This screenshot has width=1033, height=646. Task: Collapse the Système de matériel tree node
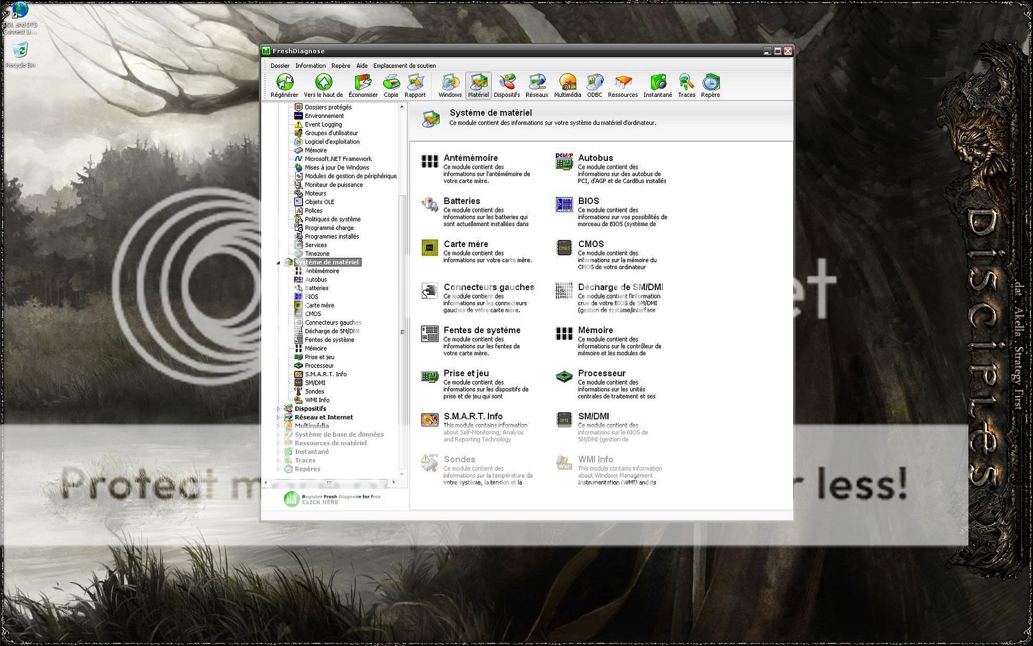coord(279,263)
